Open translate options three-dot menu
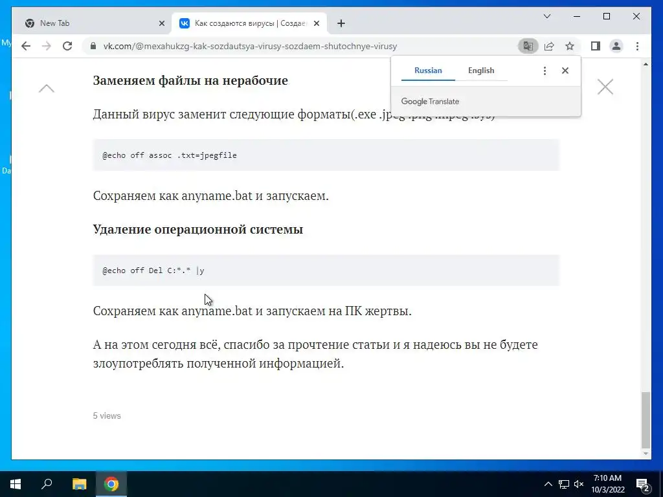Viewport: 663px width, 497px height. (545, 71)
